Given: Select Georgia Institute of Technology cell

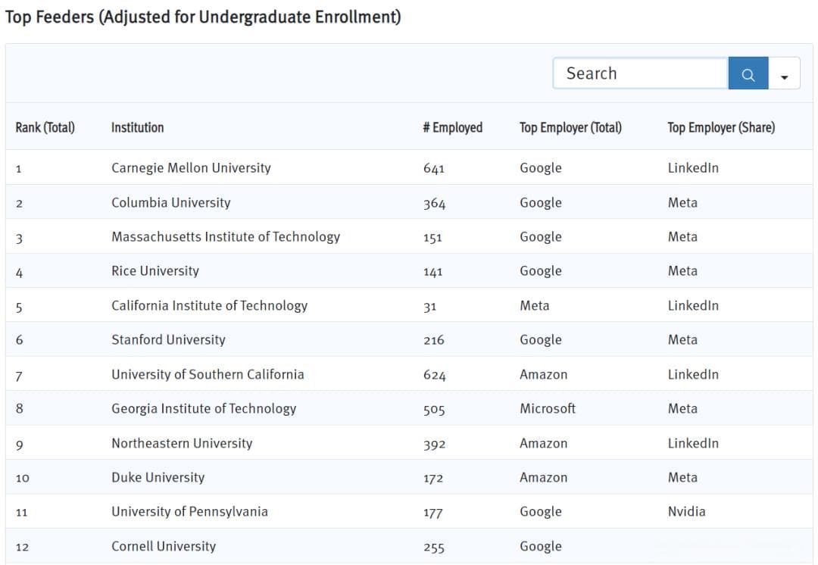Looking at the screenshot, I should click(204, 409).
